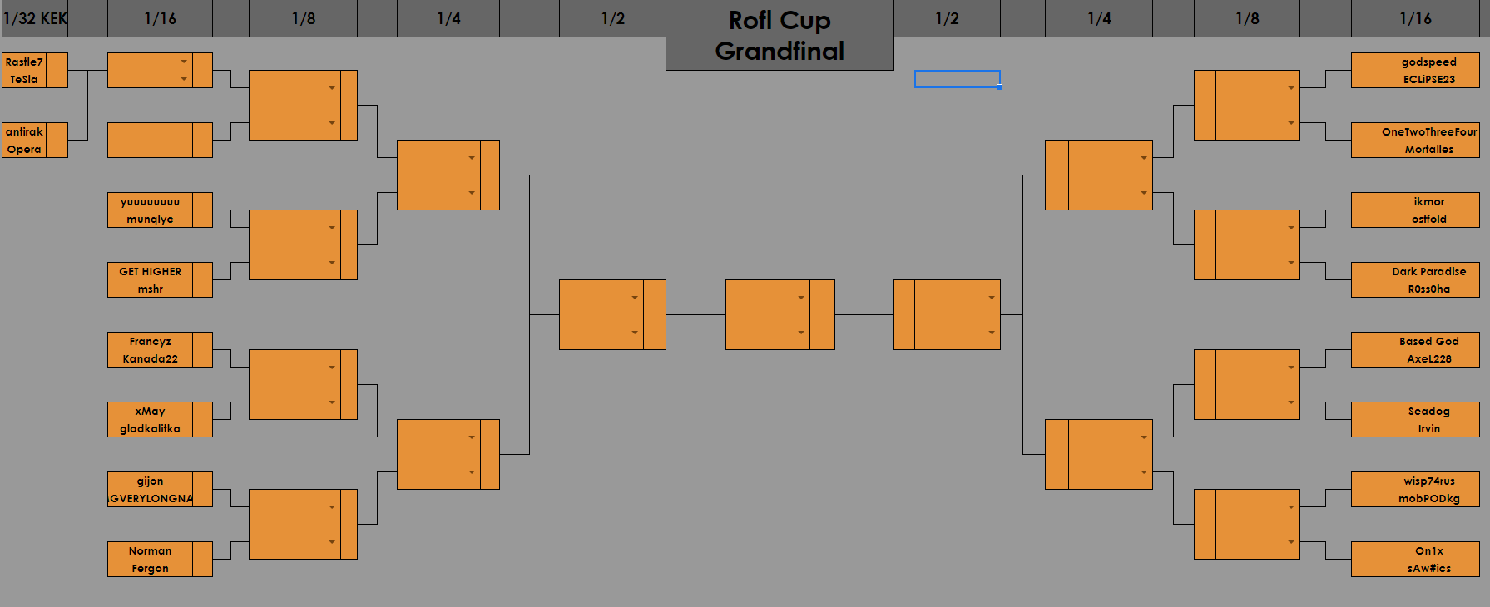Click the score cell beside godspeed and ECLiPSE23

click(1364, 70)
